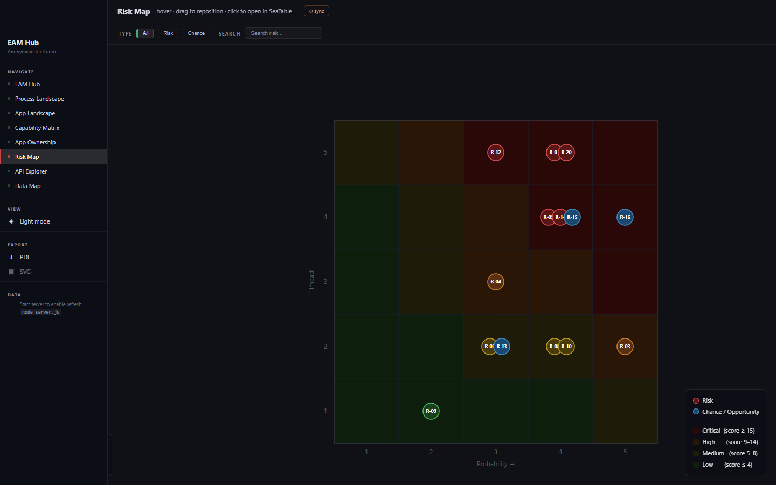Open the orange R-03 risk bubble
This screenshot has width=776, height=485.
tap(625, 347)
